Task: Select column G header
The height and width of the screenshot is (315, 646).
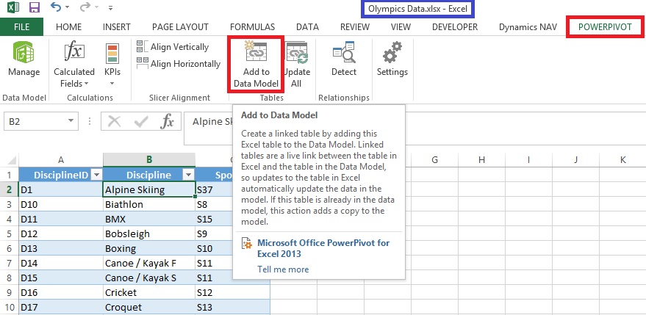Action: click(434, 160)
